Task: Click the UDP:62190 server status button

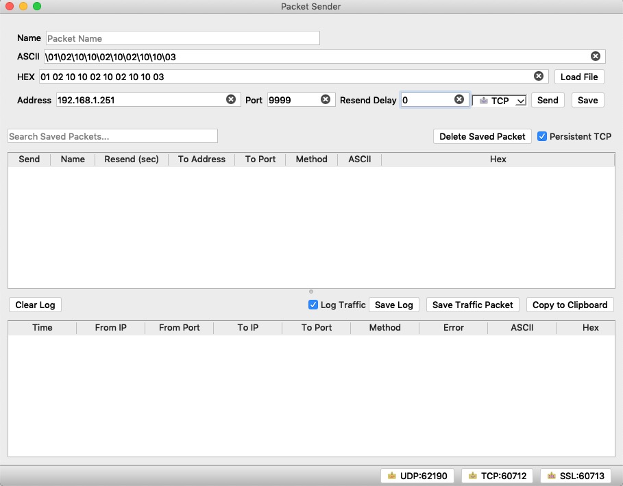Action: click(417, 476)
